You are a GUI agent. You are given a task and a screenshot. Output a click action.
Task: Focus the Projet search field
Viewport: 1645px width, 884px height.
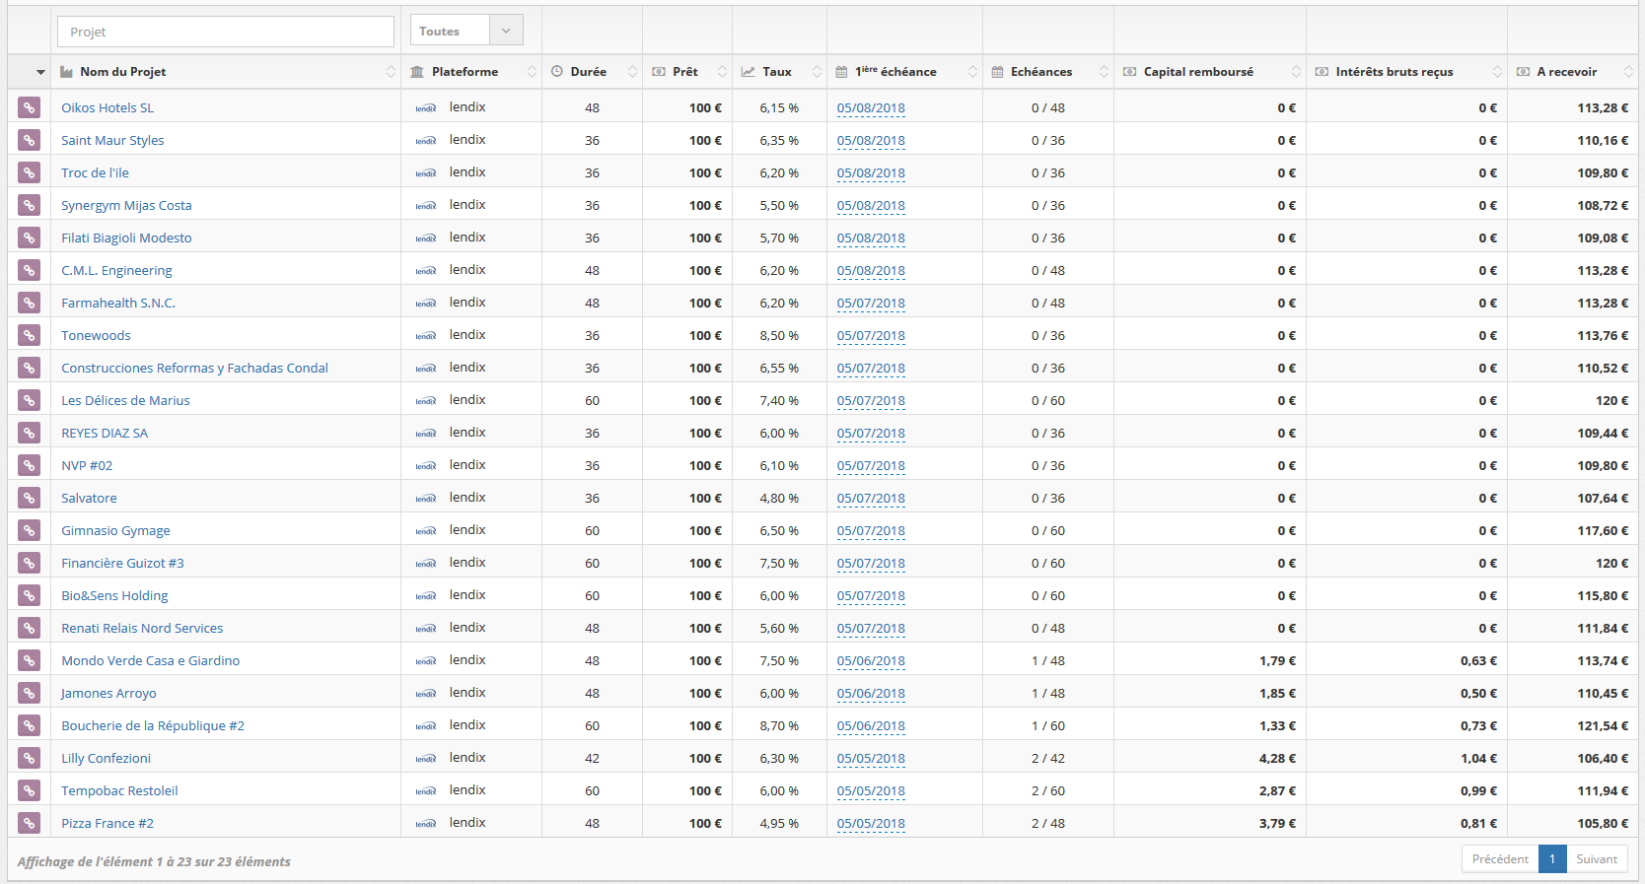226,32
